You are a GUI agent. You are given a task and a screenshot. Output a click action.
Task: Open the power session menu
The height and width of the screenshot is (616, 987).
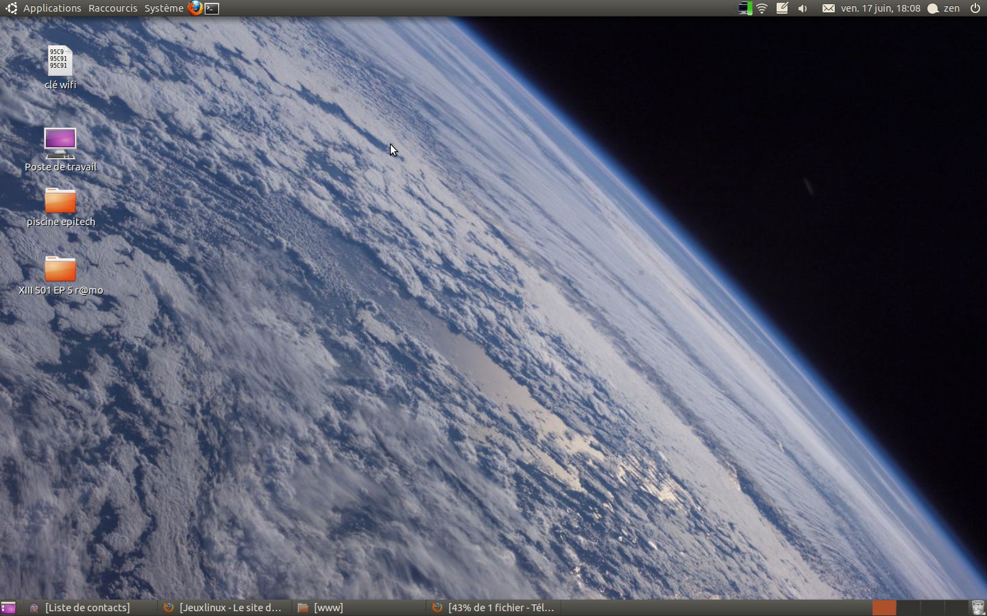(x=975, y=8)
